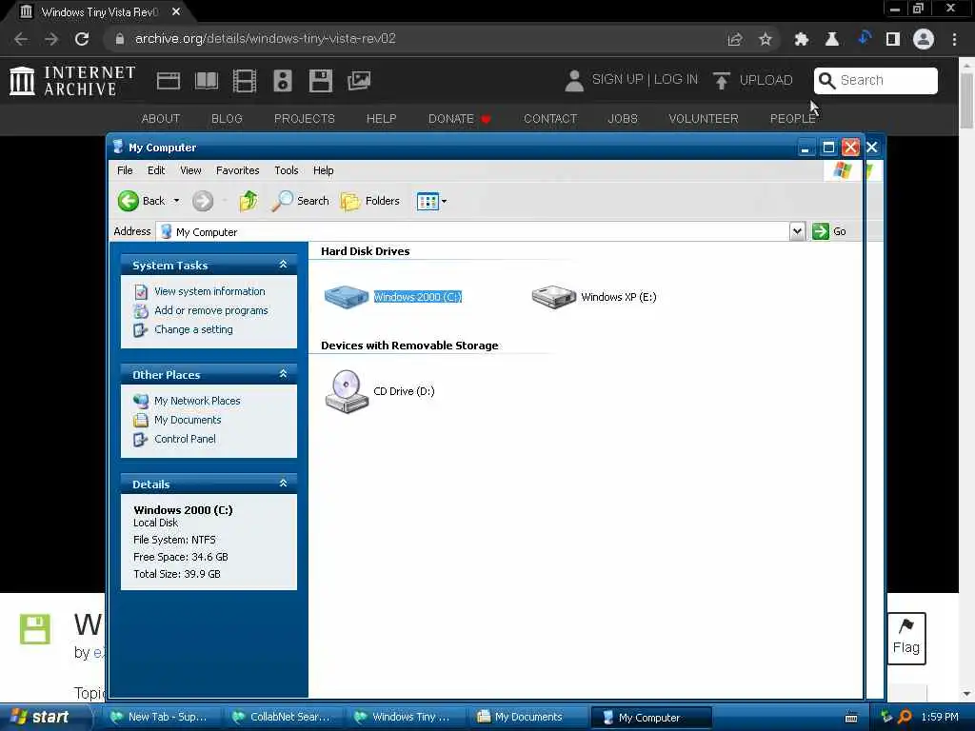This screenshot has height=731, width=975.
Task: Toggle Chrome side panel icon
Action: coord(893,39)
